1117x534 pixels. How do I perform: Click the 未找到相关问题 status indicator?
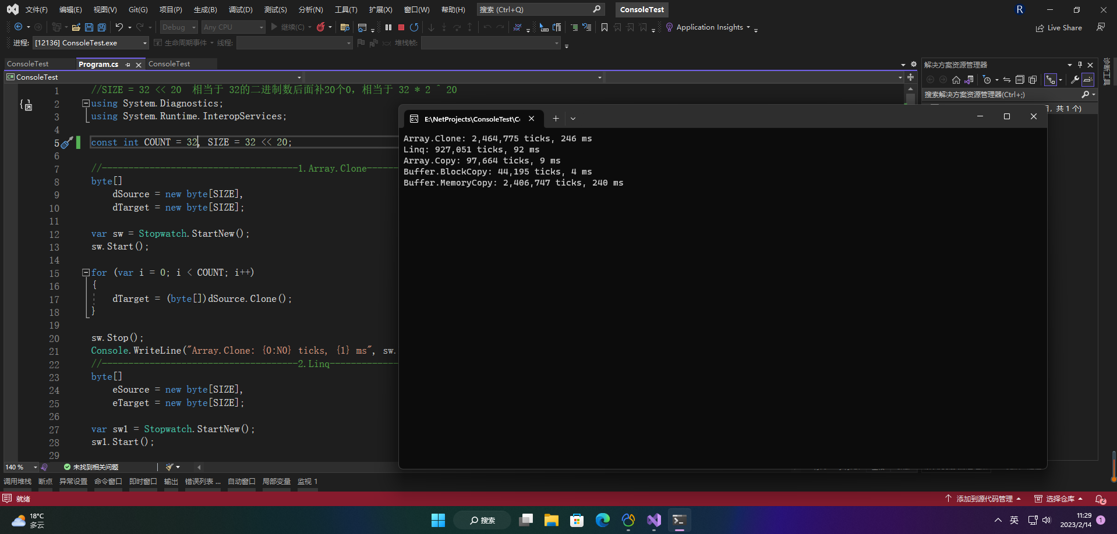[x=91, y=467]
